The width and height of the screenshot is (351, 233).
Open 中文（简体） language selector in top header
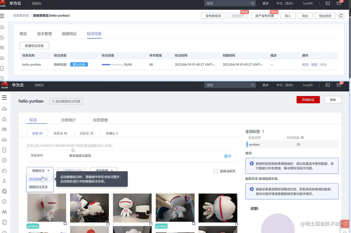pyautogui.click(x=285, y=4)
